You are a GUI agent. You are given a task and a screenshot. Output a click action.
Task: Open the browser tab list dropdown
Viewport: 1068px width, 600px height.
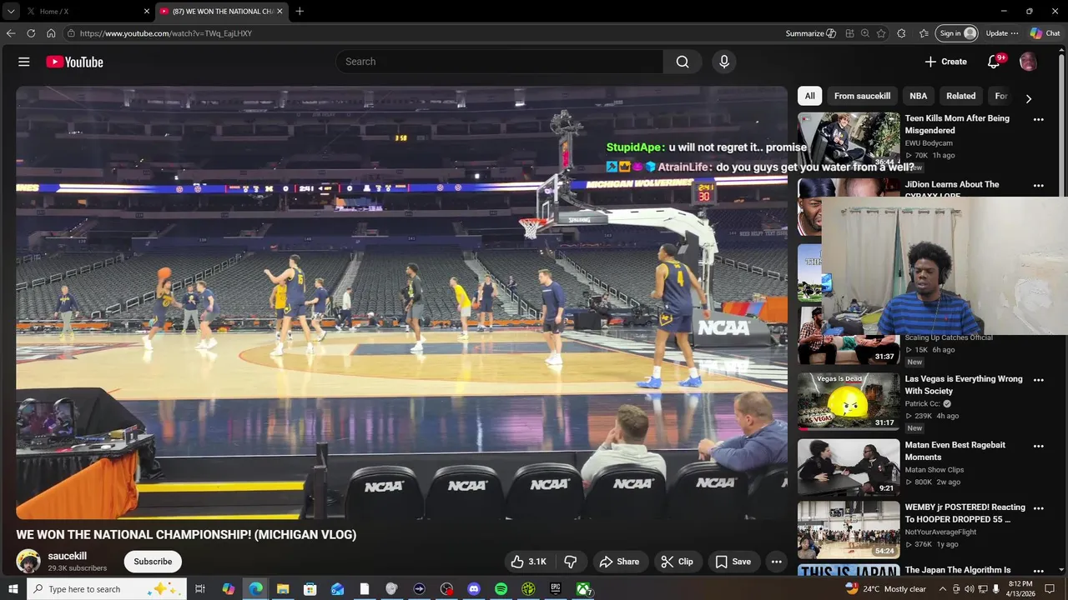(x=11, y=11)
